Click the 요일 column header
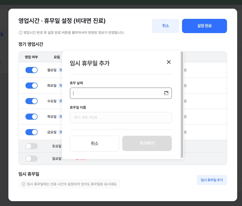Image resolution: width=242 pixels, height=206 pixels. pyautogui.click(x=57, y=57)
